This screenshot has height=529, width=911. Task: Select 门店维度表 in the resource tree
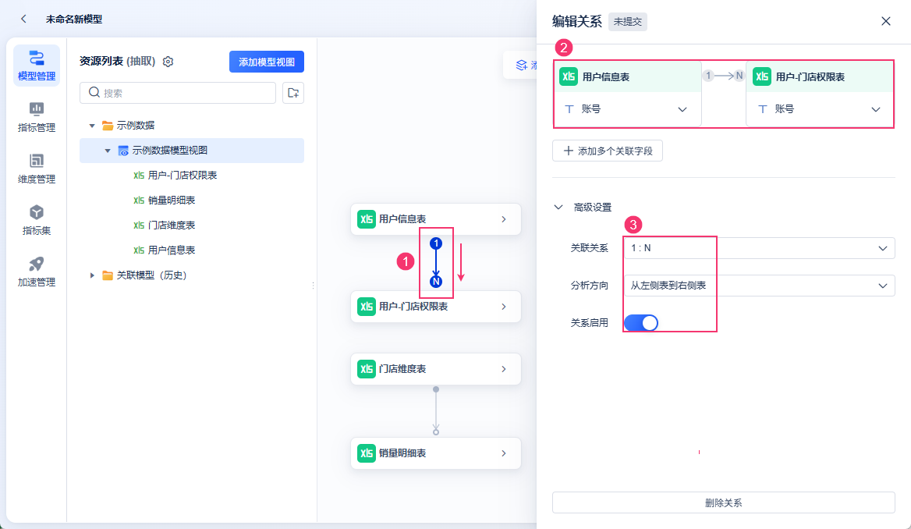coord(171,225)
